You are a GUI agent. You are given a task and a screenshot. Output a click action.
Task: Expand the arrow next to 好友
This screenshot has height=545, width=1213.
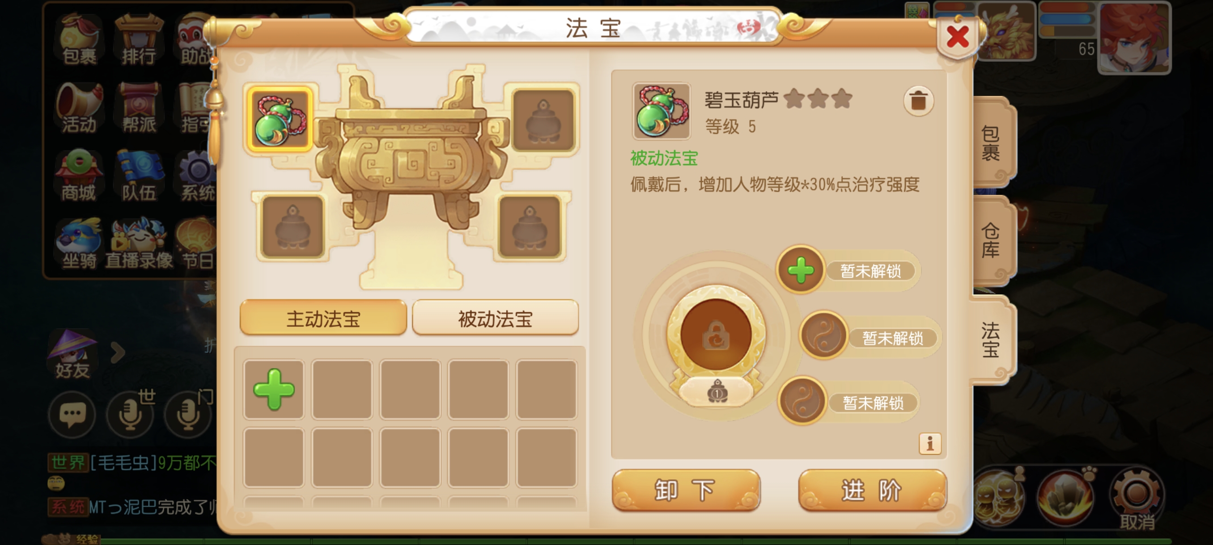click(118, 352)
